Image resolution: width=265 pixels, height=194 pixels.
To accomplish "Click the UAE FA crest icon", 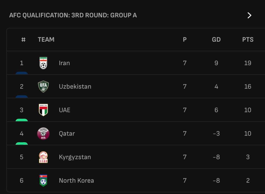I will pyautogui.click(x=43, y=110).
